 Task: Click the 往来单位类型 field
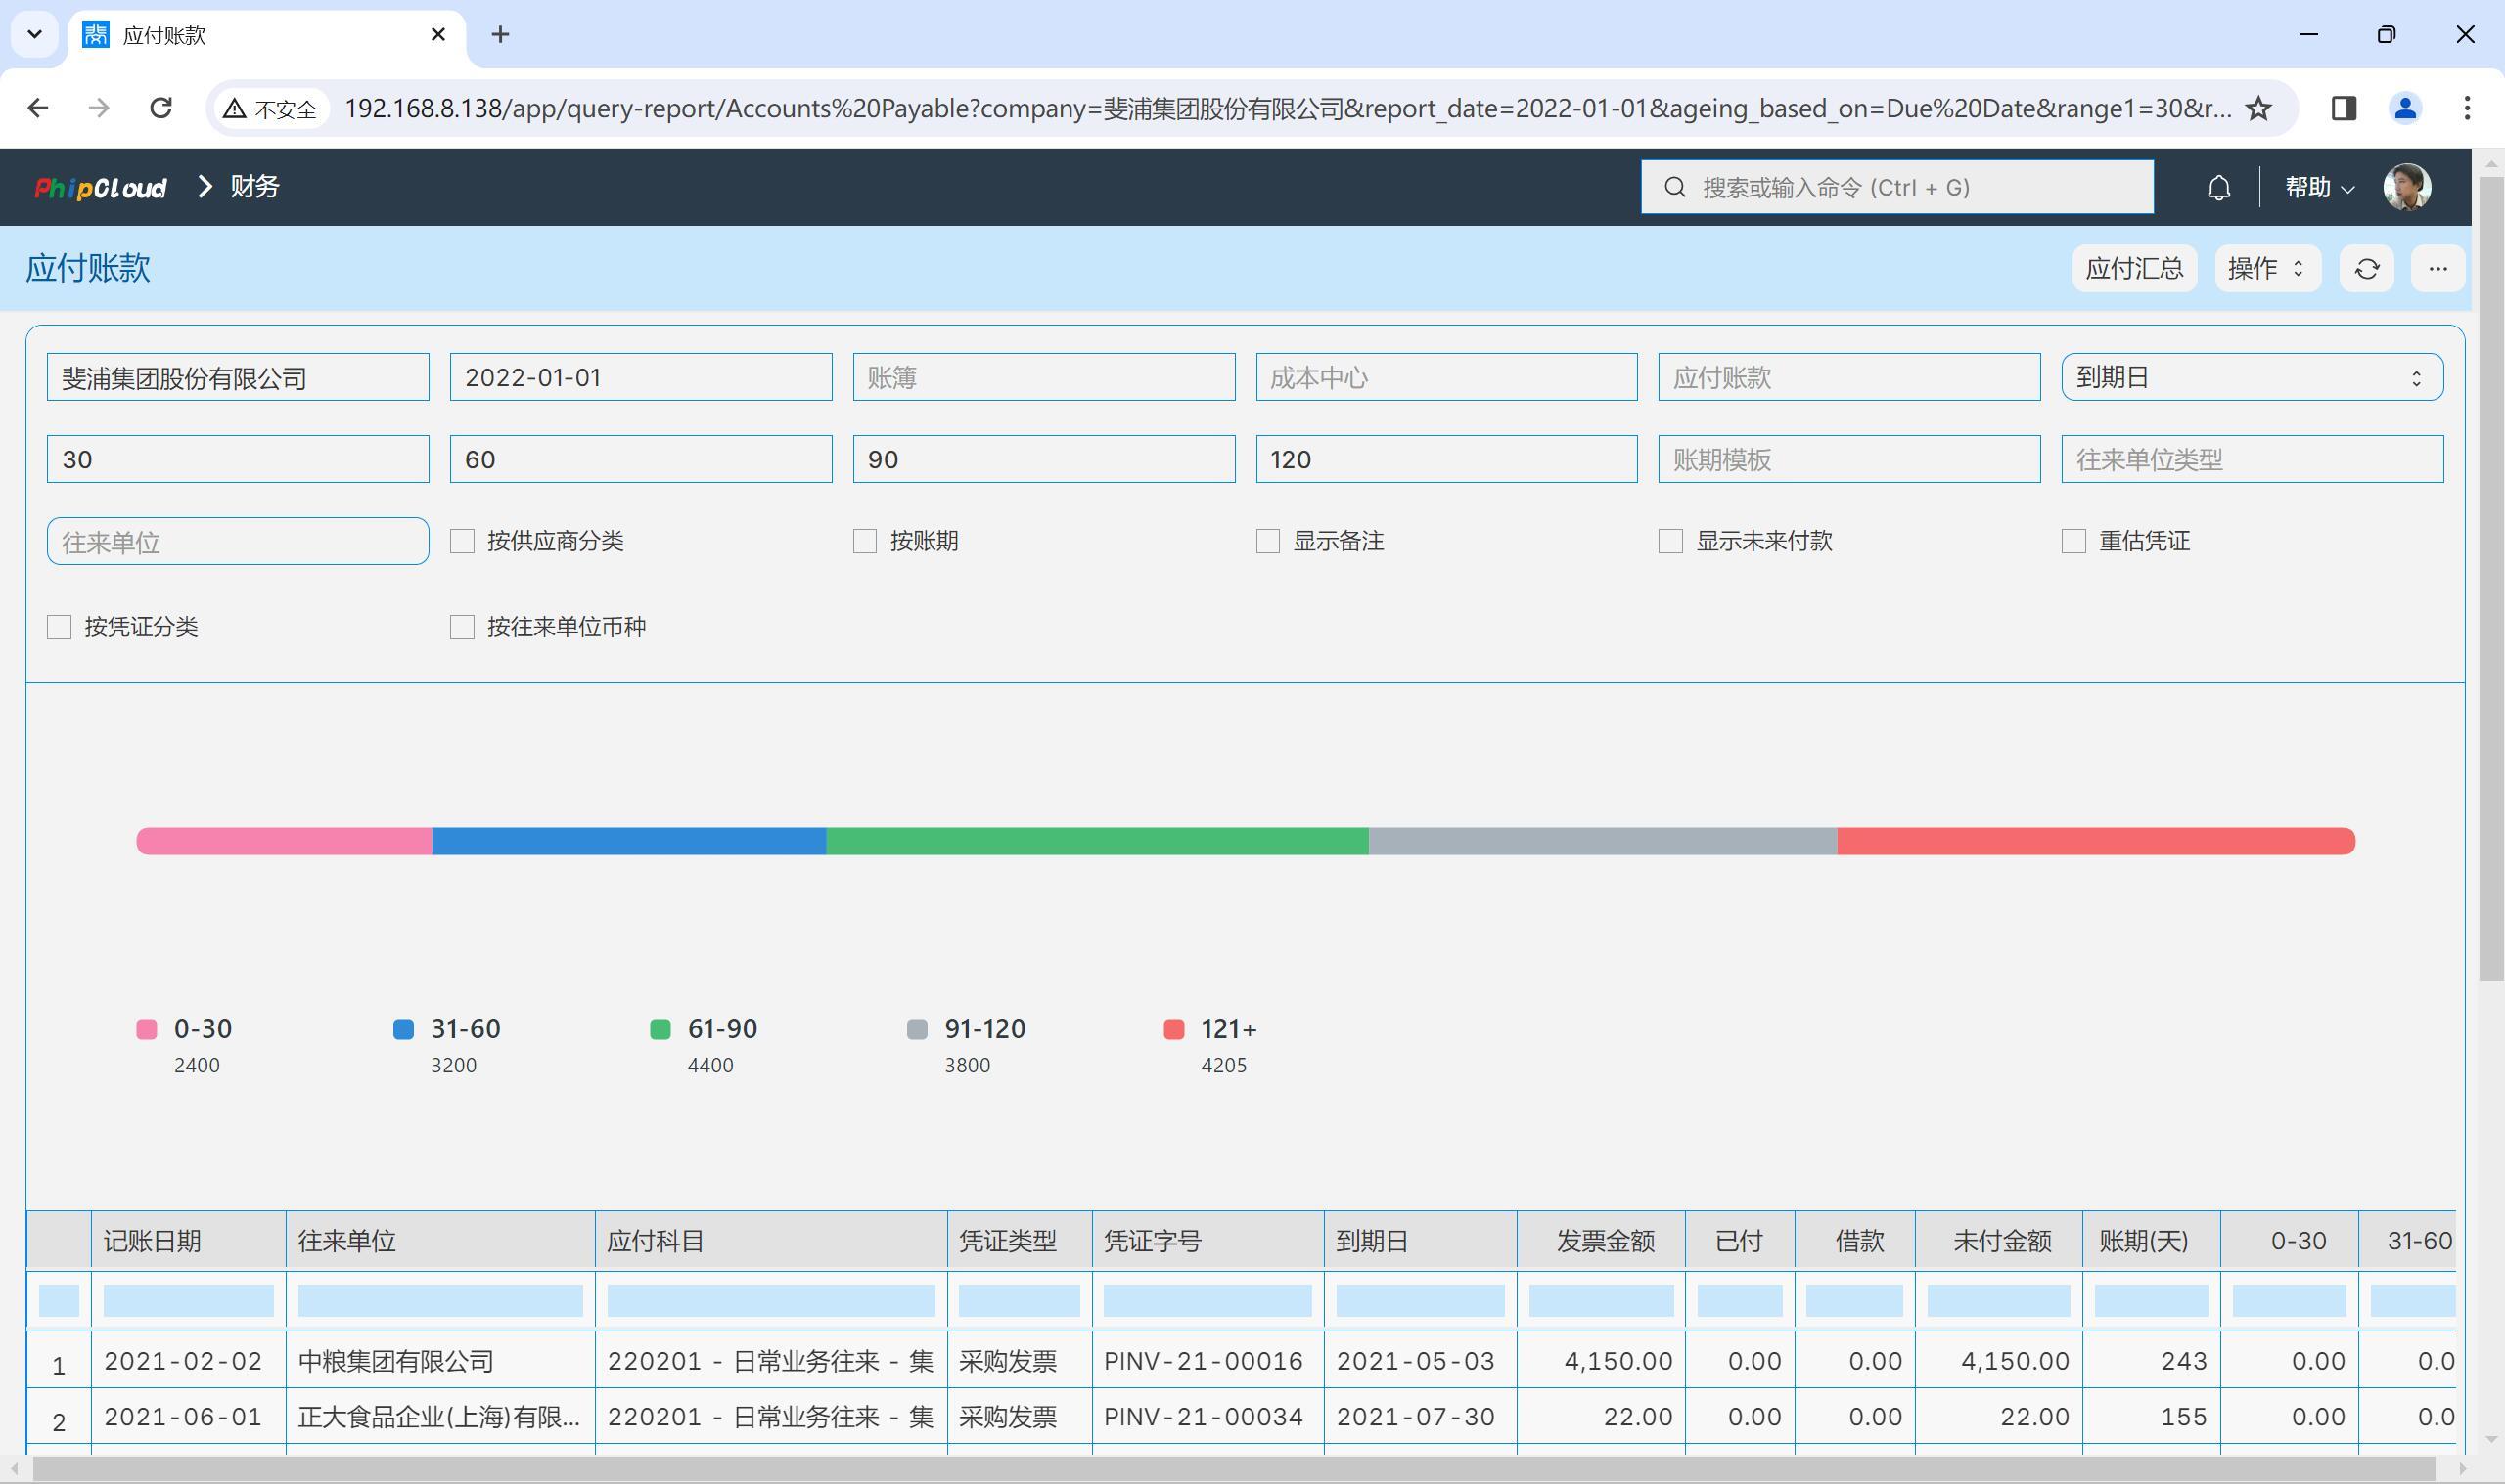coord(2252,459)
